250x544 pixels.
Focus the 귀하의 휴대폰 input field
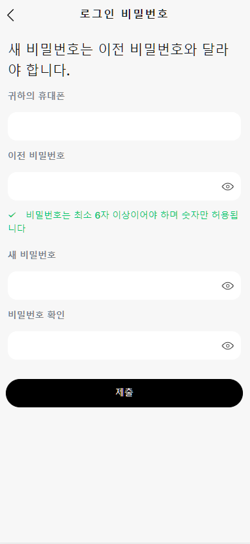[124, 126]
